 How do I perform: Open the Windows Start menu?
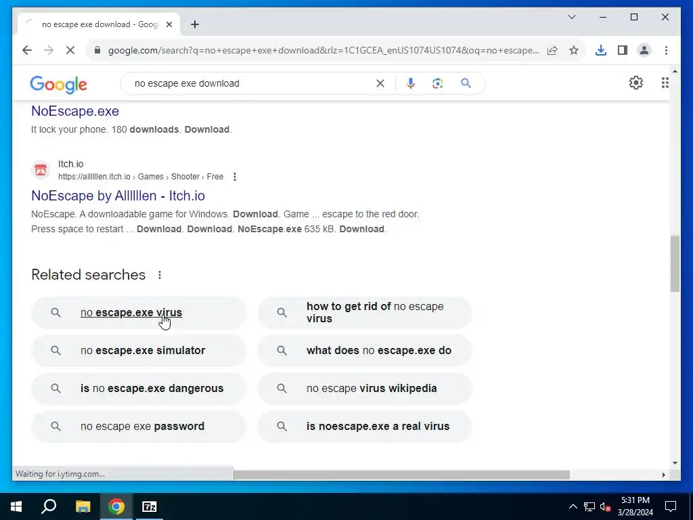click(x=16, y=506)
